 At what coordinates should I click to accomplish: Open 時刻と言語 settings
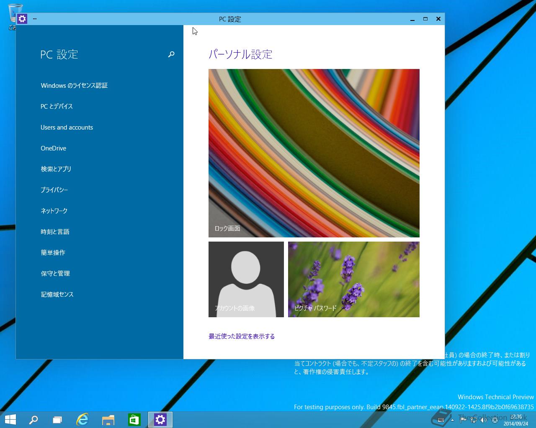(55, 232)
